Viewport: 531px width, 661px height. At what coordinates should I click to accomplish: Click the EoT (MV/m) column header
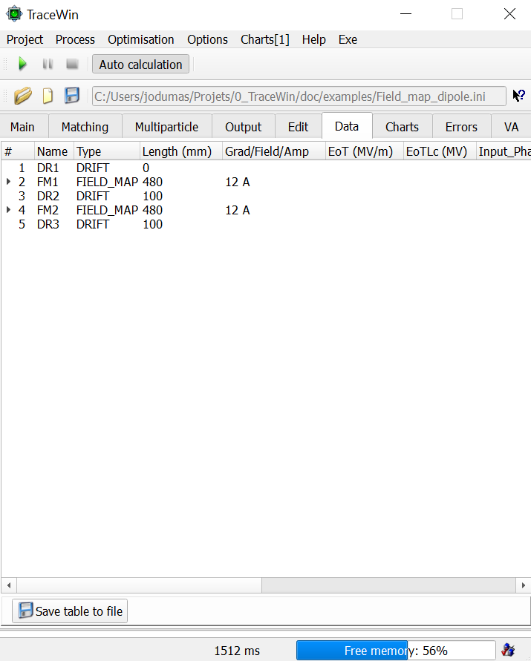tap(365, 151)
